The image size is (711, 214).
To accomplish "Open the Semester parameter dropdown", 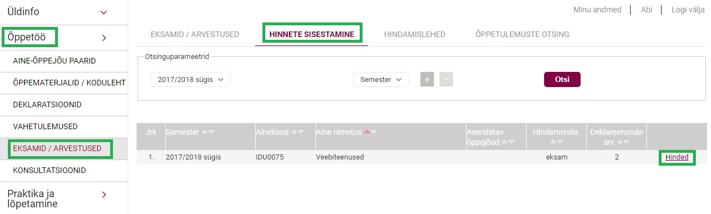I will tap(381, 80).
